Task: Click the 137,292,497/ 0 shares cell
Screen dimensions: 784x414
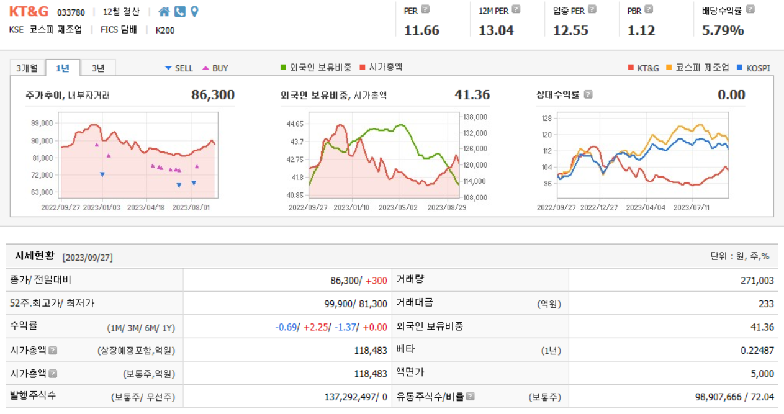Action: click(356, 397)
